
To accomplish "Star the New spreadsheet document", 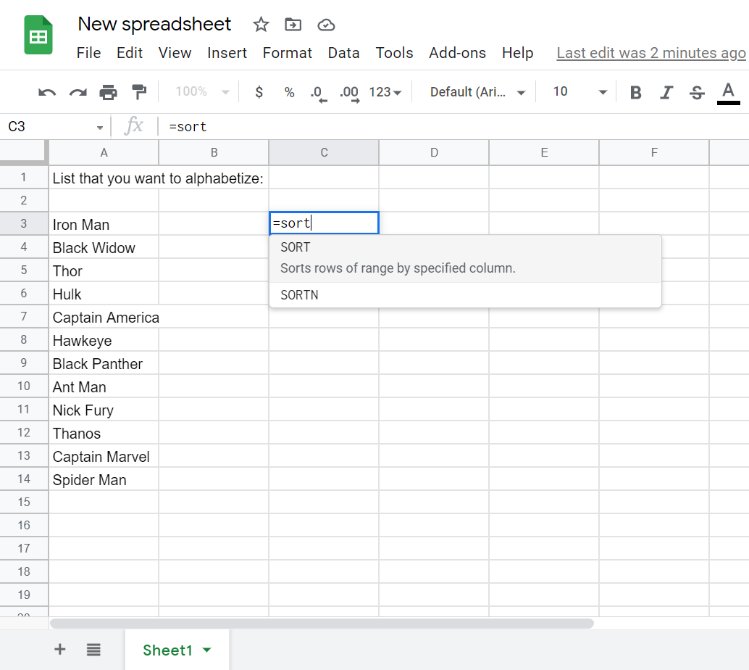I will click(261, 24).
